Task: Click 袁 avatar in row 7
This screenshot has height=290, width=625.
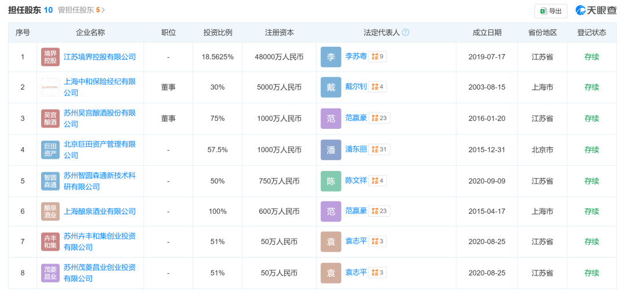Action: point(331,241)
